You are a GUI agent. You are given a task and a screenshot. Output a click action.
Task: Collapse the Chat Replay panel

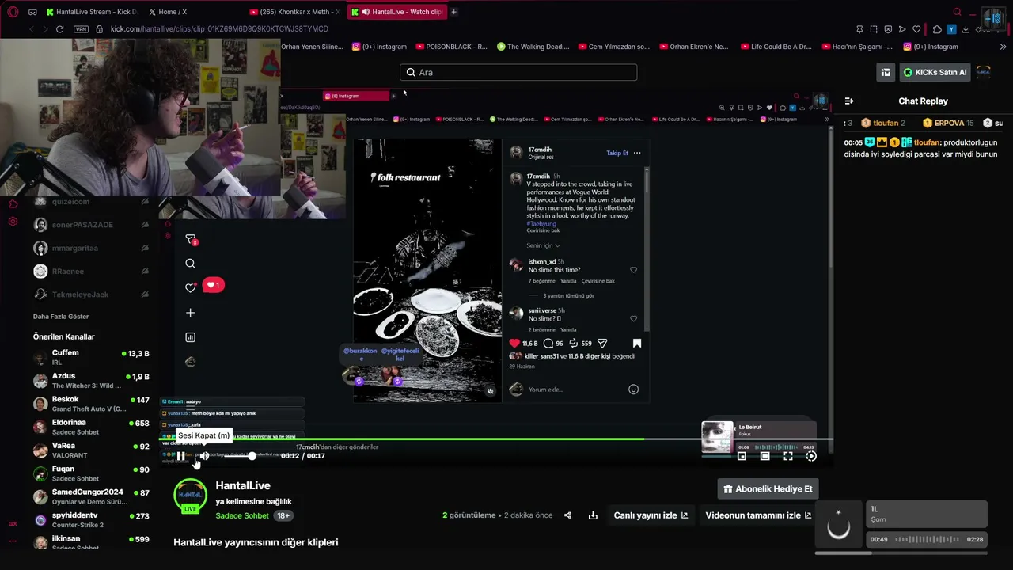pyautogui.click(x=849, y=101)
